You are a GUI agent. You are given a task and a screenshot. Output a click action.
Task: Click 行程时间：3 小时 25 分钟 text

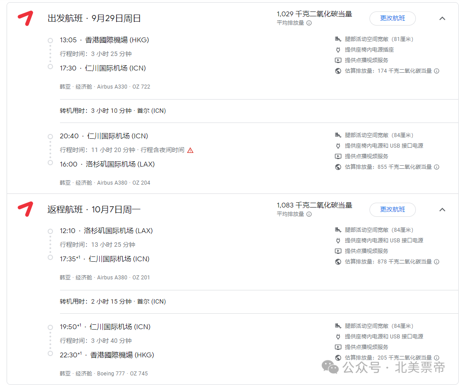(96, 54)
